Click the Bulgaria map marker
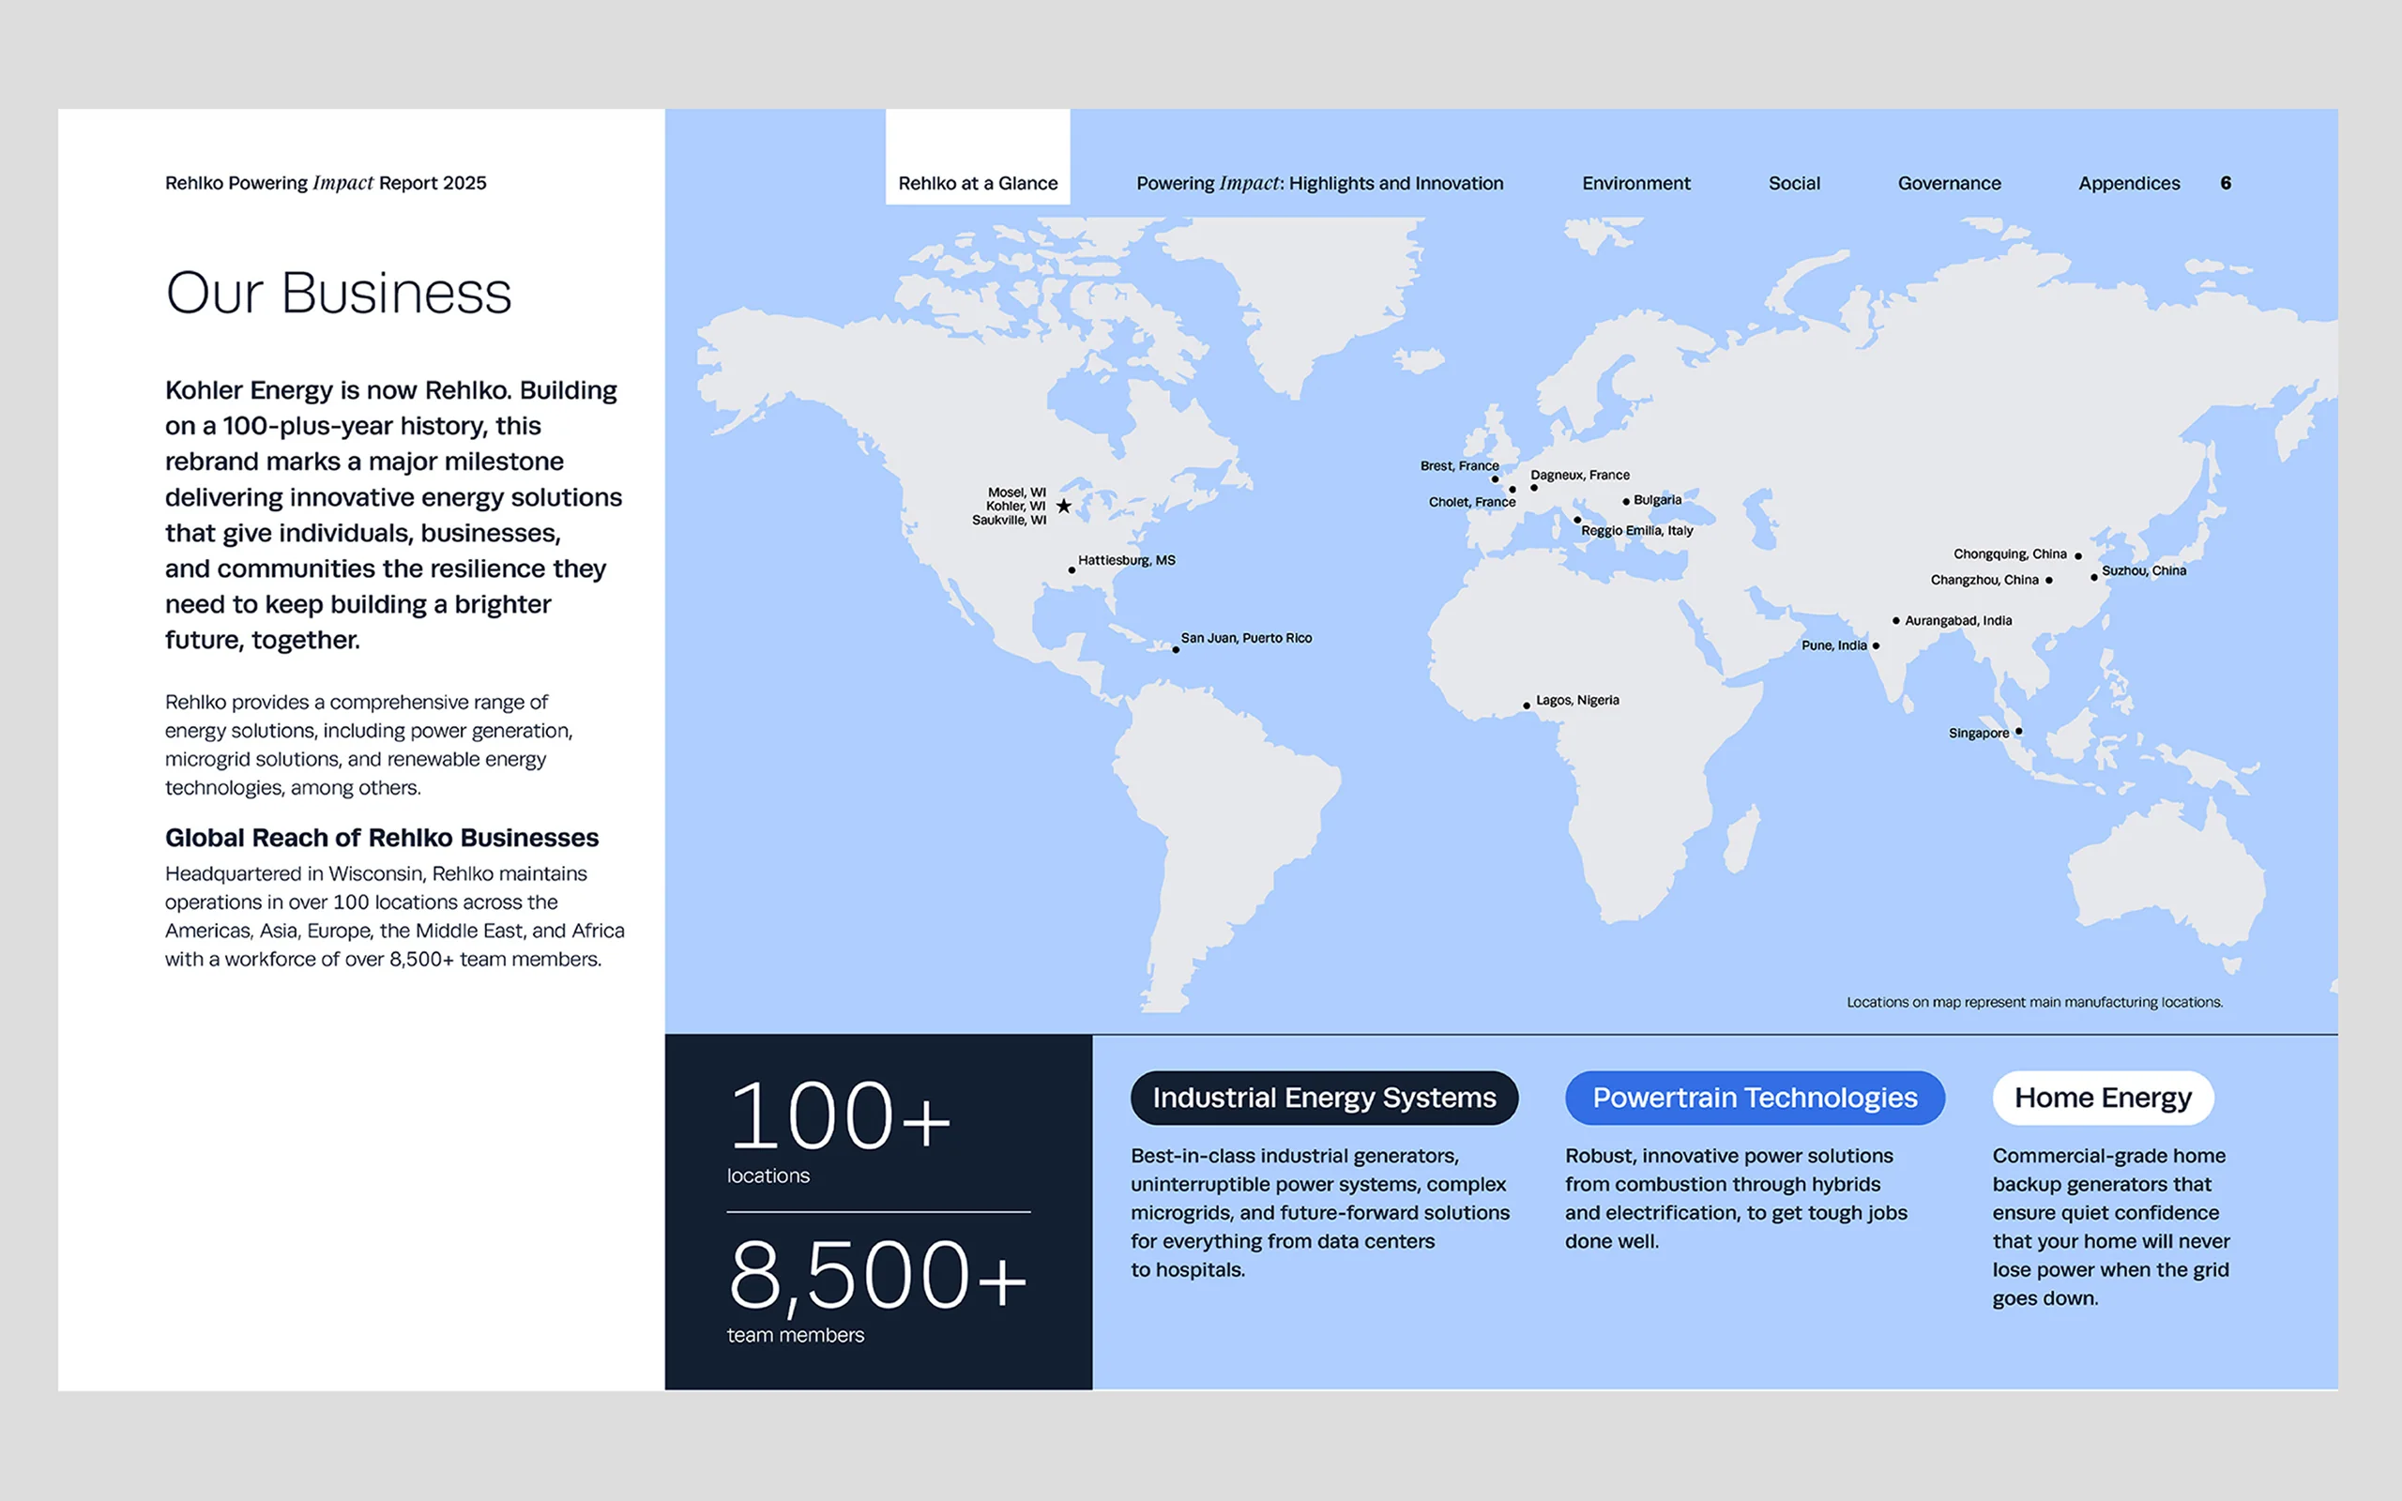Screen dimensions: 2402x1501 tap(1626, 501)
